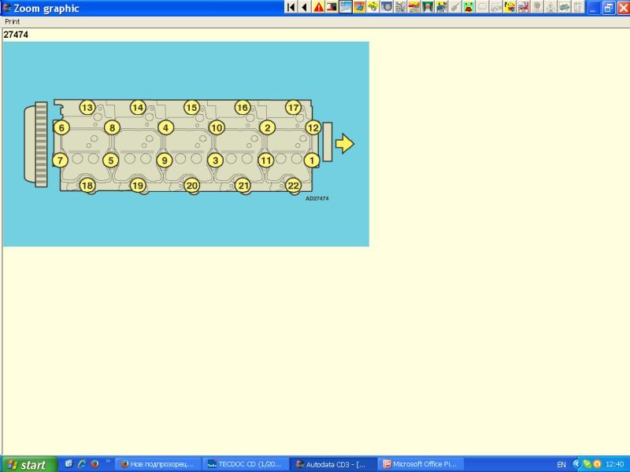Click the greyed-out triangle toolbar icon

[550, 7]
